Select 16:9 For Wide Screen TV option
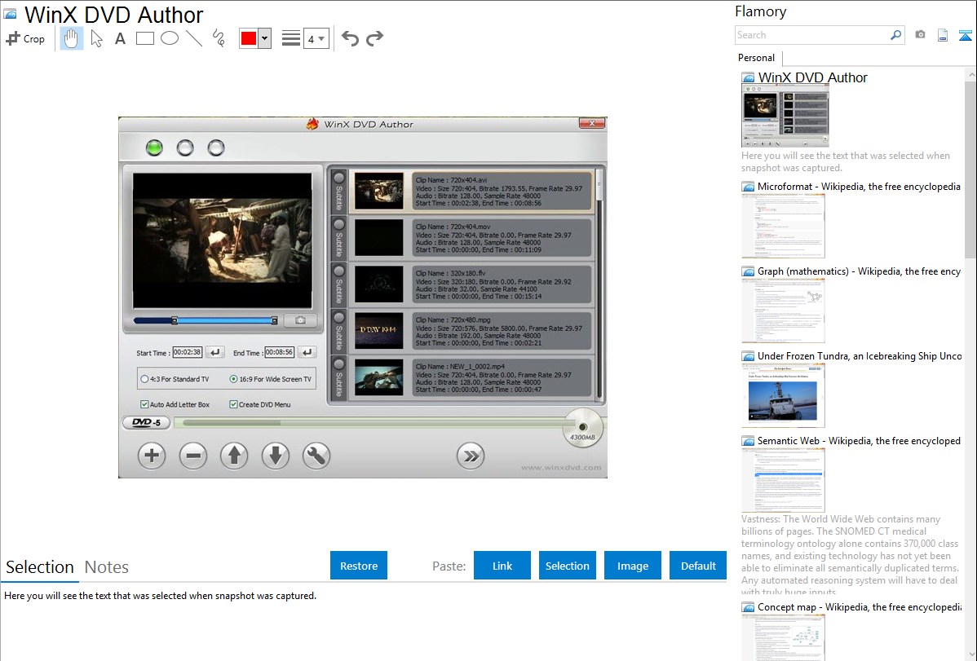Image resolution: width=977 pixels, height=661 pixels. pyautogui.click(x=271, y=379)
